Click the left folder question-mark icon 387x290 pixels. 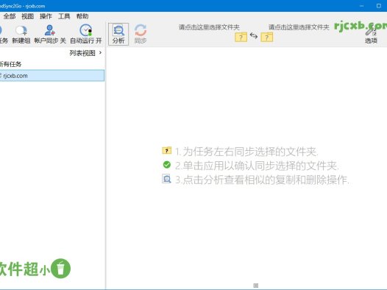(x=241, y=37)
